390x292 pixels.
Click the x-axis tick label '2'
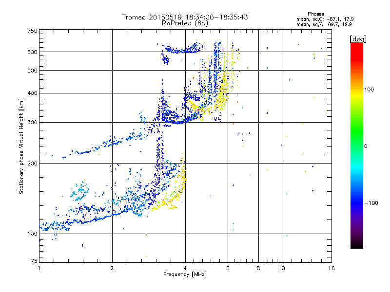point(112,268)
